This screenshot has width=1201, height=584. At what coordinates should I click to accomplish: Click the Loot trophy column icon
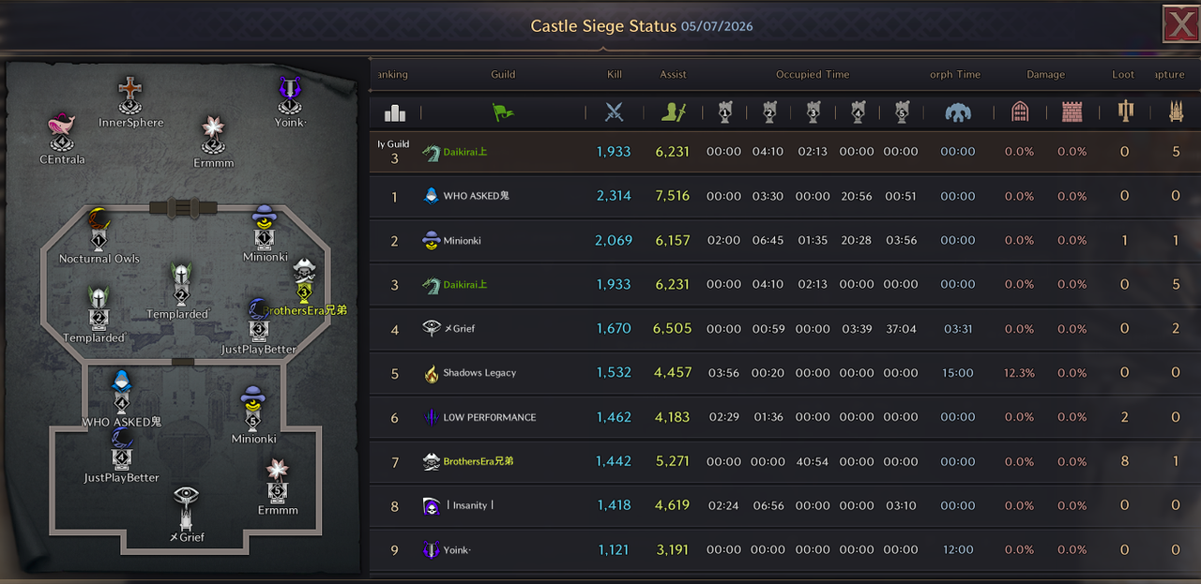(1125, 112)
